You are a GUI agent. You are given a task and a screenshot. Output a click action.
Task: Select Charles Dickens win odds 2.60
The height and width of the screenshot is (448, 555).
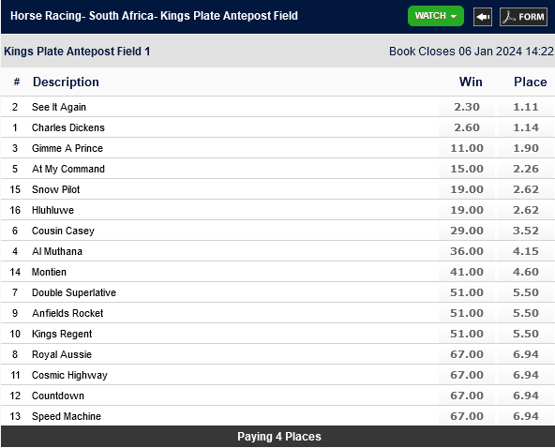(467, 127)
